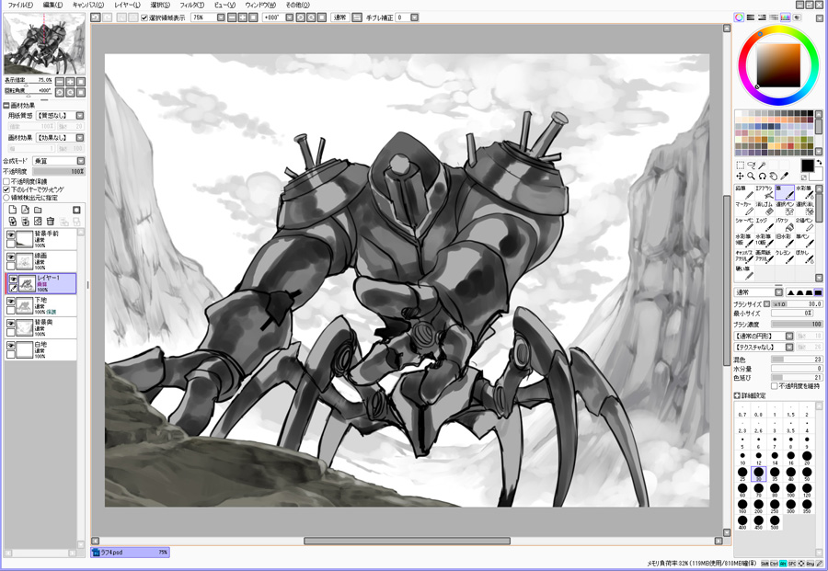
Task: Click the foreground black color swatch
Action: pos(806,166)
